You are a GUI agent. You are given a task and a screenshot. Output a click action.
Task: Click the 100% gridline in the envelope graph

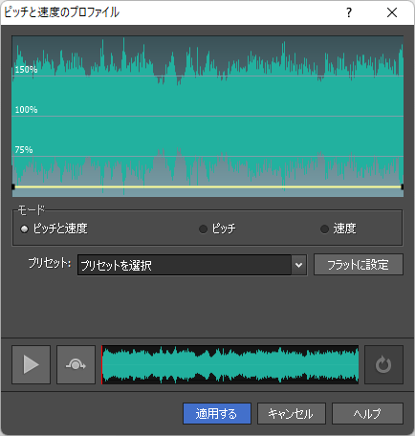(207, 117)
